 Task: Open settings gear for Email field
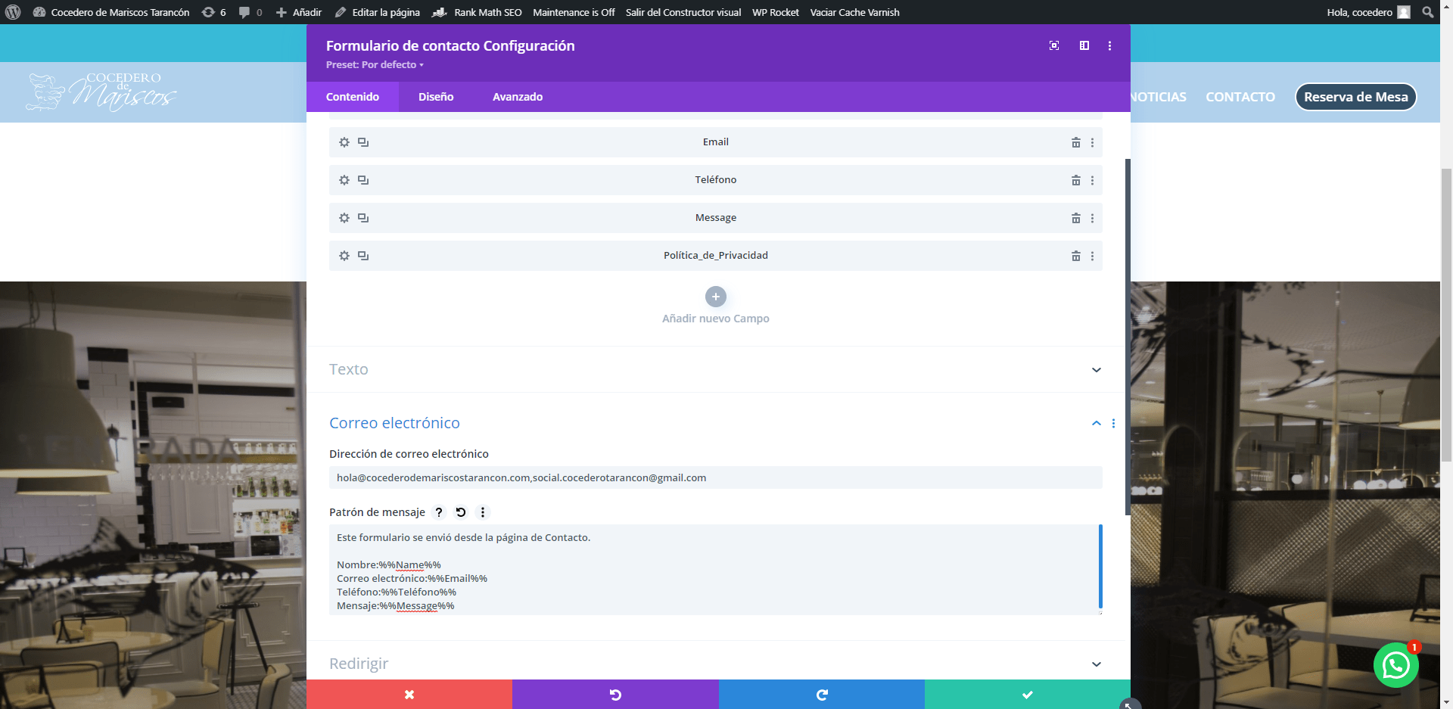[344, 142]
